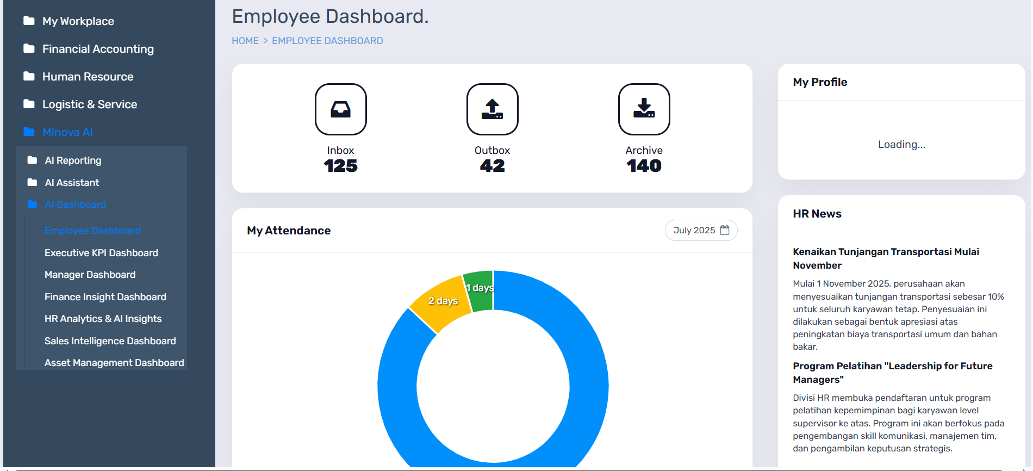This screenshot has height=471, width=1033.
Task: Expand the Human Resource menu
Action: (88, 77)
